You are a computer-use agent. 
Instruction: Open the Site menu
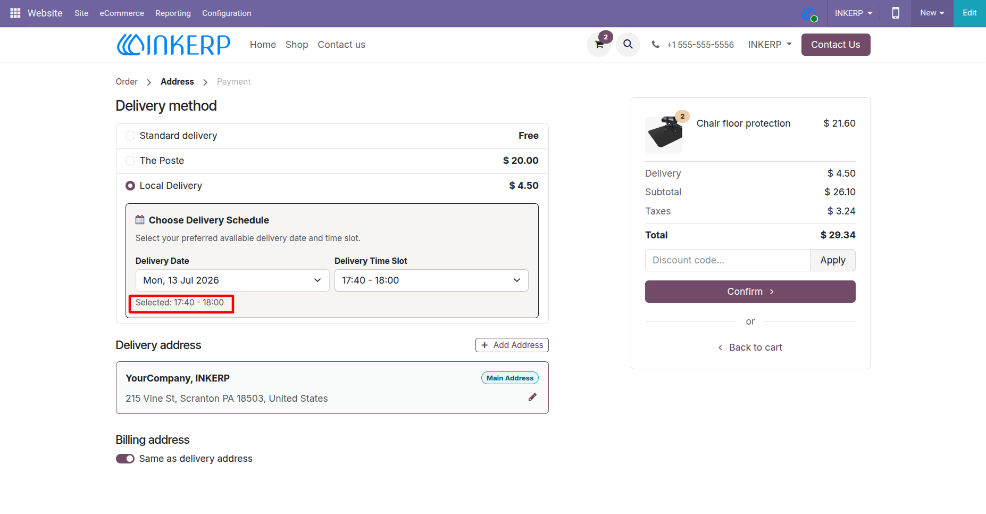tap(81, 13)
